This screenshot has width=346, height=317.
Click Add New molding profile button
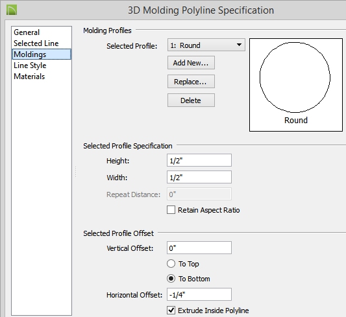(x=191, y=63)
